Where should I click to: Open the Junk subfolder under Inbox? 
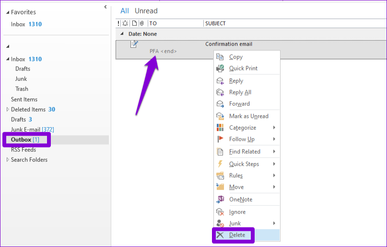(x=21, y=79)
